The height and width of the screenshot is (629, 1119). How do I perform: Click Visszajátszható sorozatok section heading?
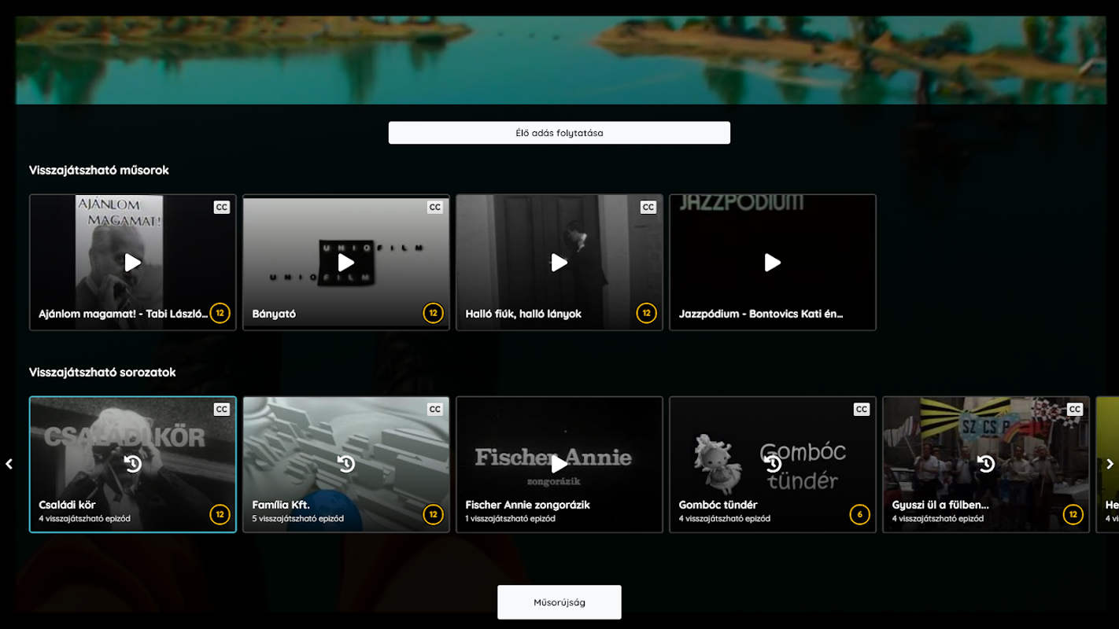[102, 372]
